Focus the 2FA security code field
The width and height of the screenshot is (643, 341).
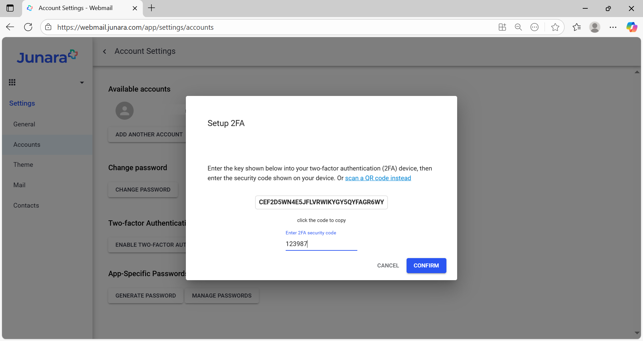pos(321,244)
